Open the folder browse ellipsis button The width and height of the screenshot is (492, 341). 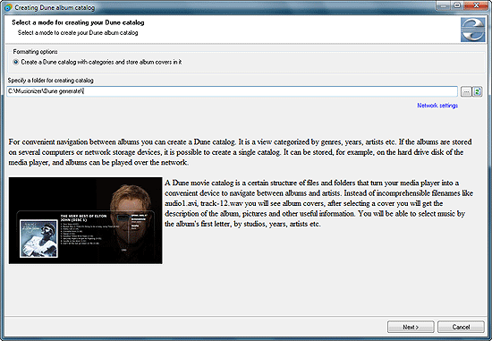(x=466, y=91)
